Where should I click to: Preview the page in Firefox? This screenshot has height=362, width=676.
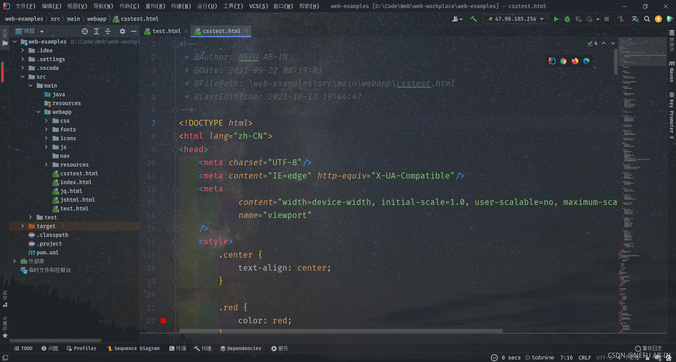click(x=575, y=61)
